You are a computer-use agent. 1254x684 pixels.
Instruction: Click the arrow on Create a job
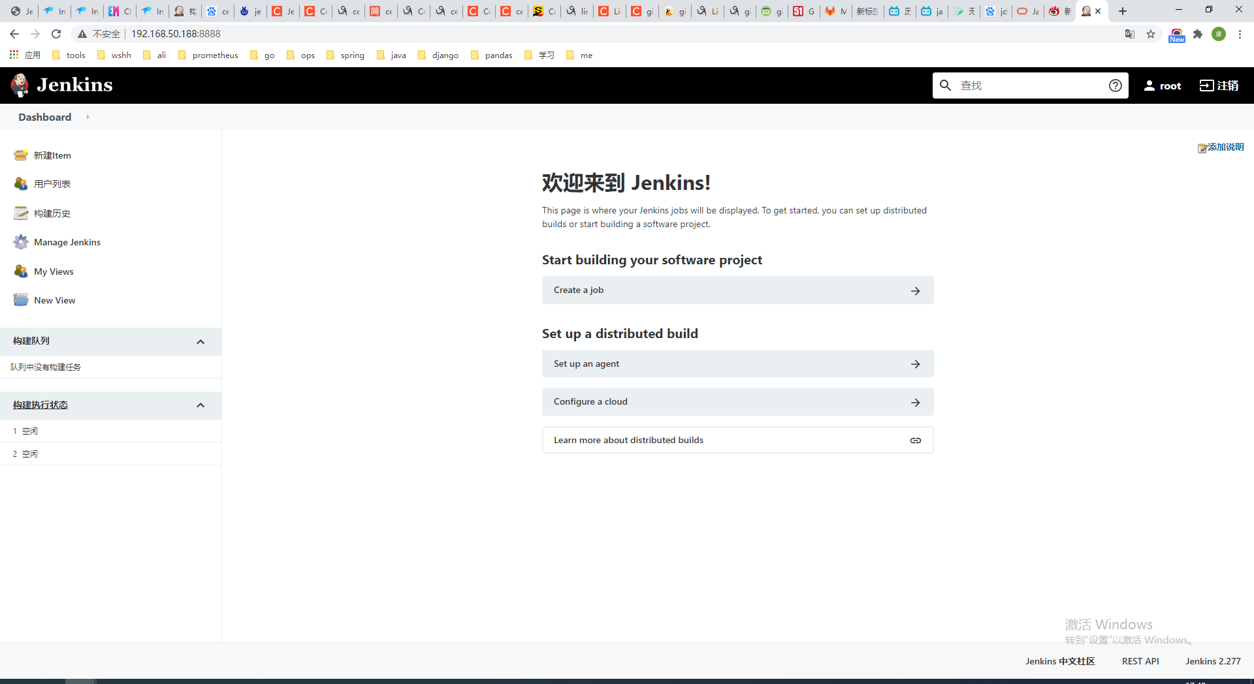(x=916, y=291)
